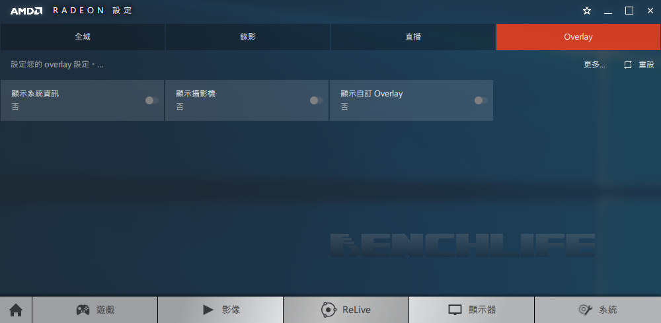Switch to the 錄影 tab
The height and width of the screenshot is (323, 661).
(x=248, y=37)
